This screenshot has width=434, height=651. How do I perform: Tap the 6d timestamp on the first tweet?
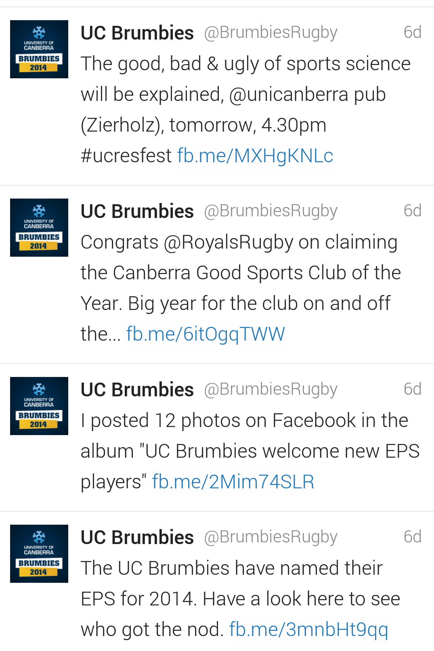point(412,32)
